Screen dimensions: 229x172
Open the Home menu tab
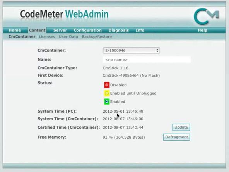[x=15, y=30]
